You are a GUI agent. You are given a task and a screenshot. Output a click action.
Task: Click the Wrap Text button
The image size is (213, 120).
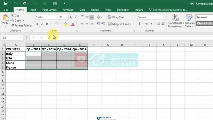(x=116, y=17)
